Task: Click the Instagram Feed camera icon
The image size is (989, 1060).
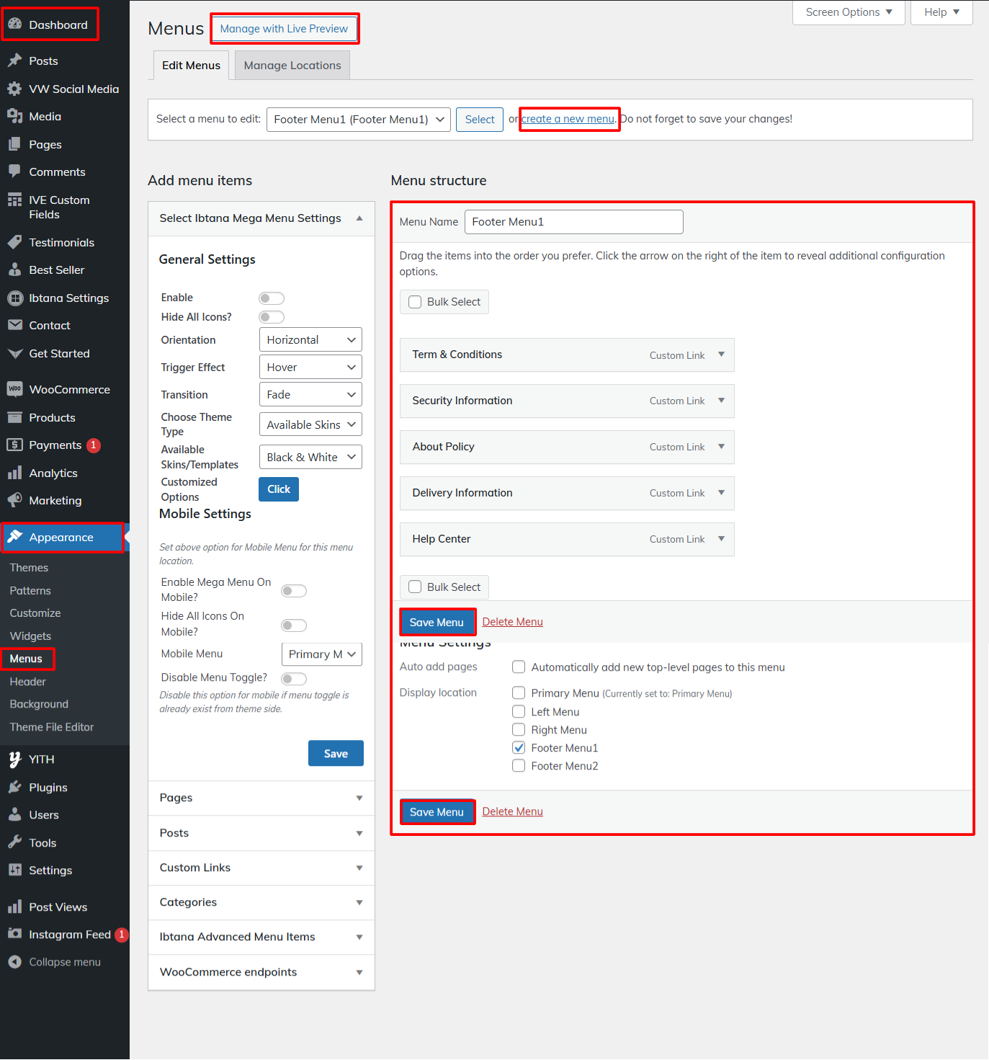Action: 14,934
